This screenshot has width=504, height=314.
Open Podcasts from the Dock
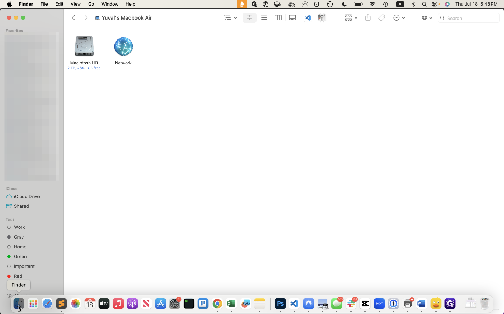(x=132, y=304)
